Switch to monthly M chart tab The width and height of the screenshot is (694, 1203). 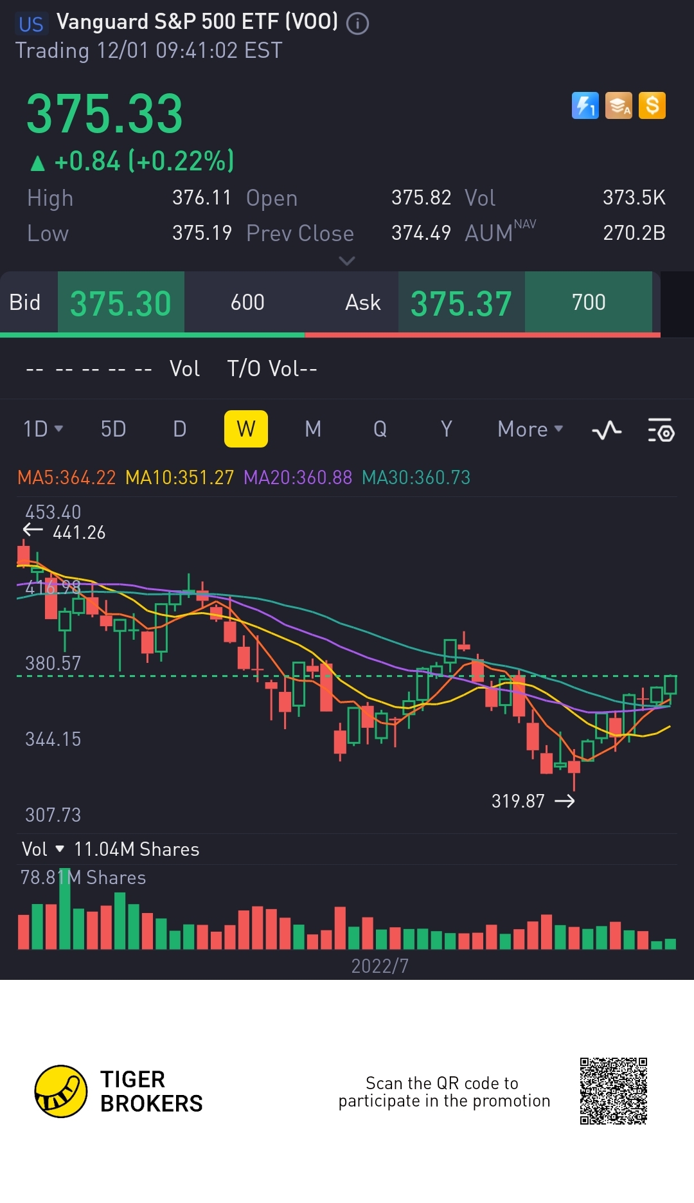coord(313,429)
